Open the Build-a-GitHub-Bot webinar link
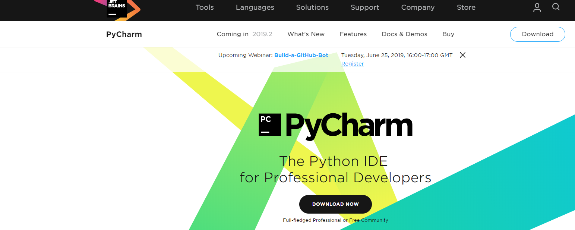Screen dimensions: 575x230 pos(301,55)
